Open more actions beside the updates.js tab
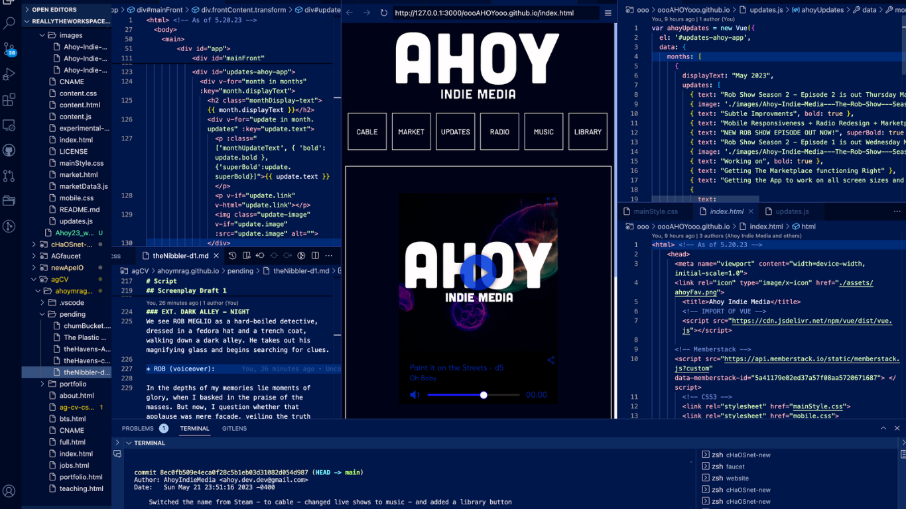 click(x=897, y=211)
